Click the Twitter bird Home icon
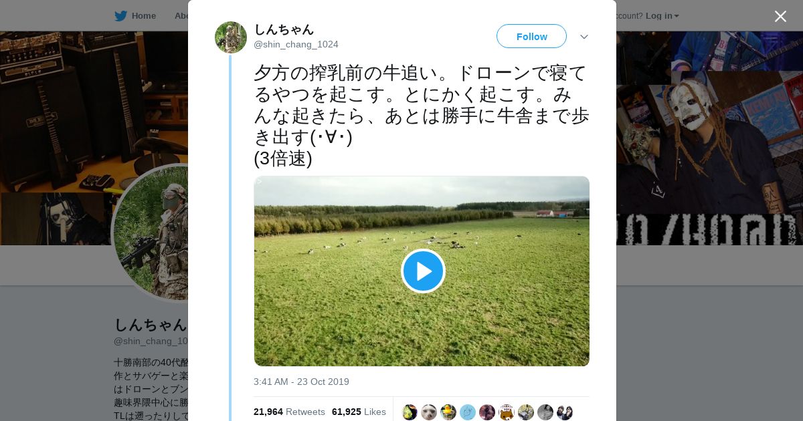Screen dimensions: 803x421 [x=120, y=16]
